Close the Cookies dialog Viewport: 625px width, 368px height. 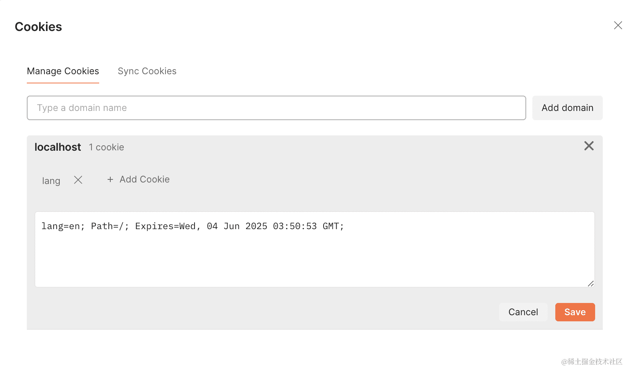618,25
